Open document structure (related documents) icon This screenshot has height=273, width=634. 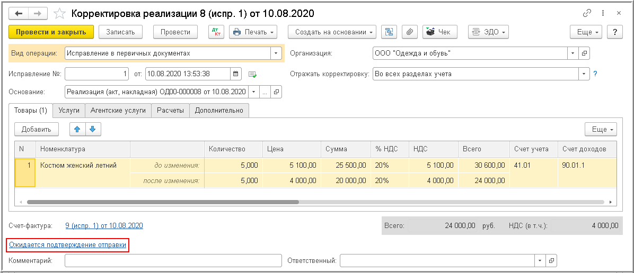click(x=390, y=32)
